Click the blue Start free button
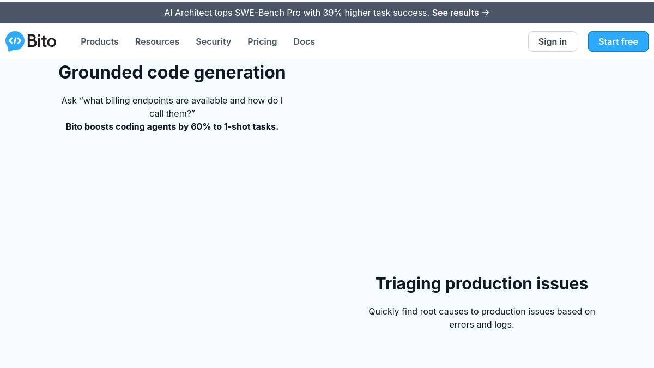 coord(617,41)
